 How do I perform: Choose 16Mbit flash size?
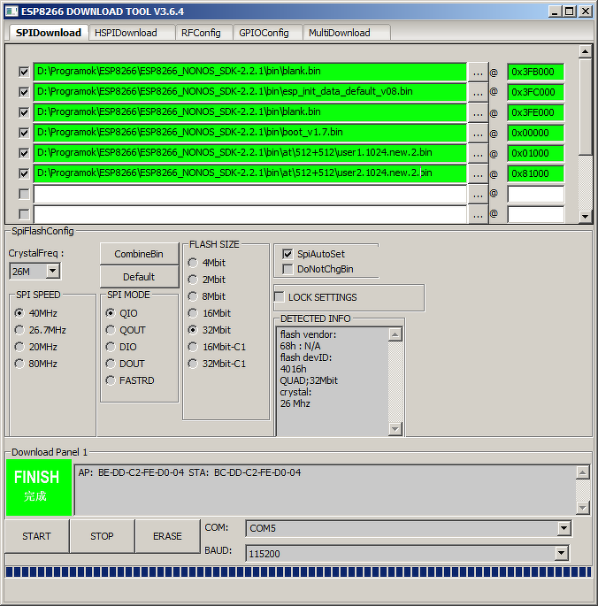coord(210,313)
